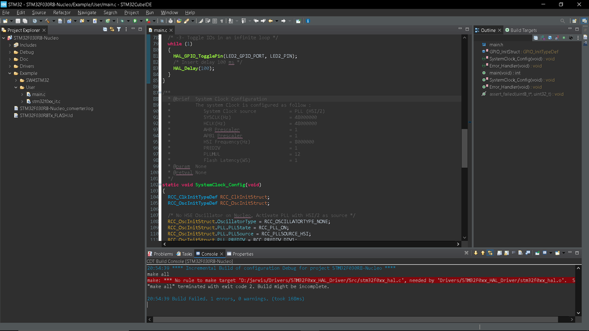Click Next Error down arrow in Console
This screenshot has width=589, height=331.
pyautogui.click(x=476, y=253)
